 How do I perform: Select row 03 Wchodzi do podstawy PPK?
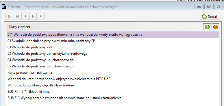pos(112,47)
